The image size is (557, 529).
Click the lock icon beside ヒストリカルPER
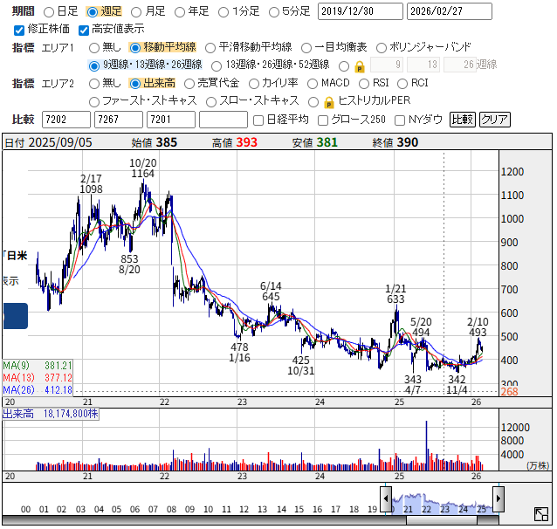coord(328,100)
